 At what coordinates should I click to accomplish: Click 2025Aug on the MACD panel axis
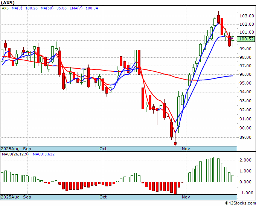pyautogui.click(x=10, y=197)
